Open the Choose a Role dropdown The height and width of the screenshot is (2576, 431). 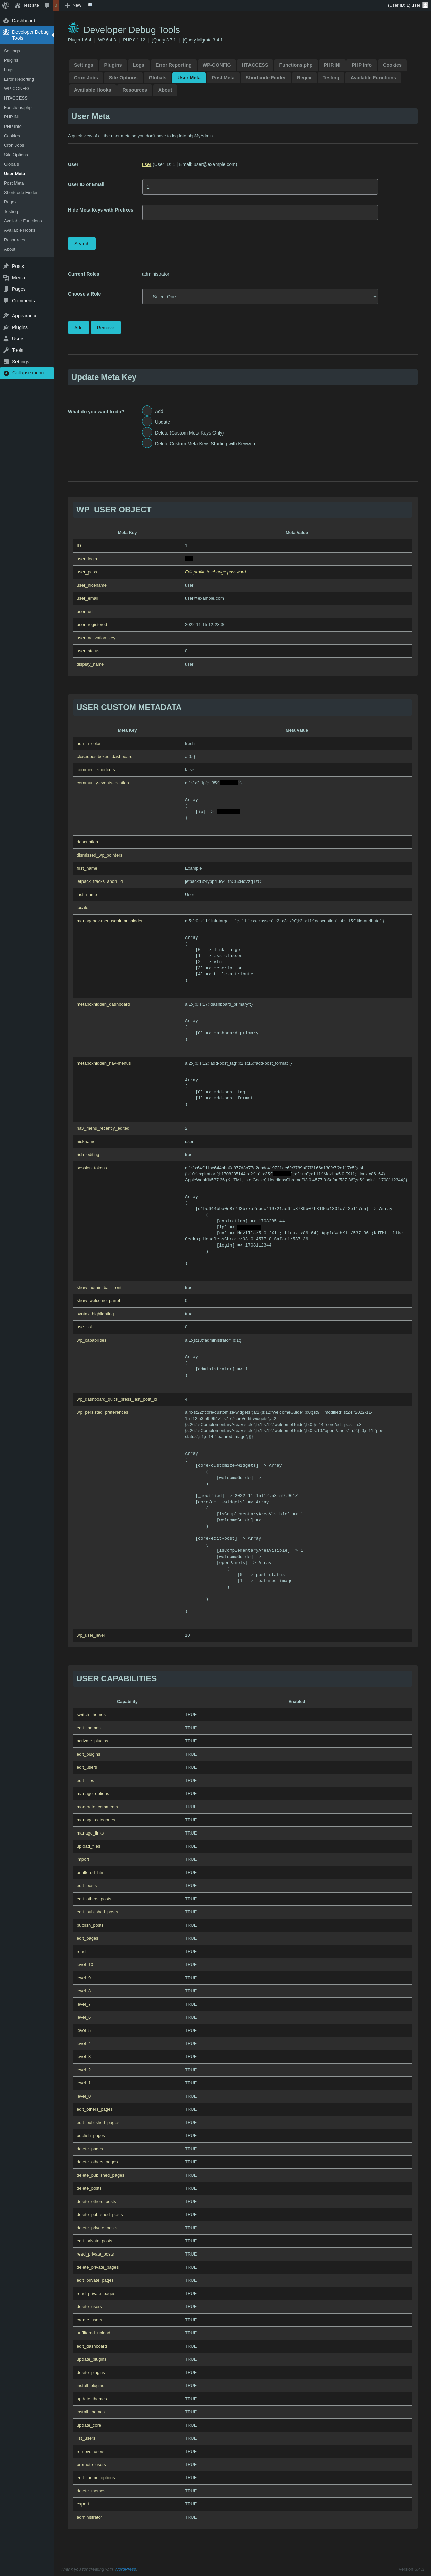click(x=259, y=296)
